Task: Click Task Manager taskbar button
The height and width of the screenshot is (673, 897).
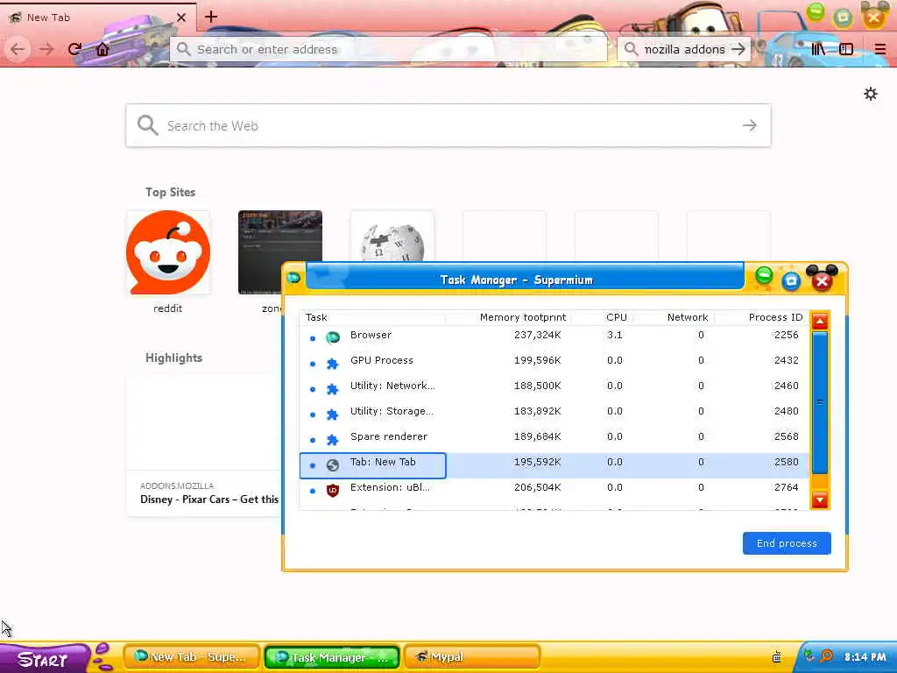Action: (x=332, y=657)
